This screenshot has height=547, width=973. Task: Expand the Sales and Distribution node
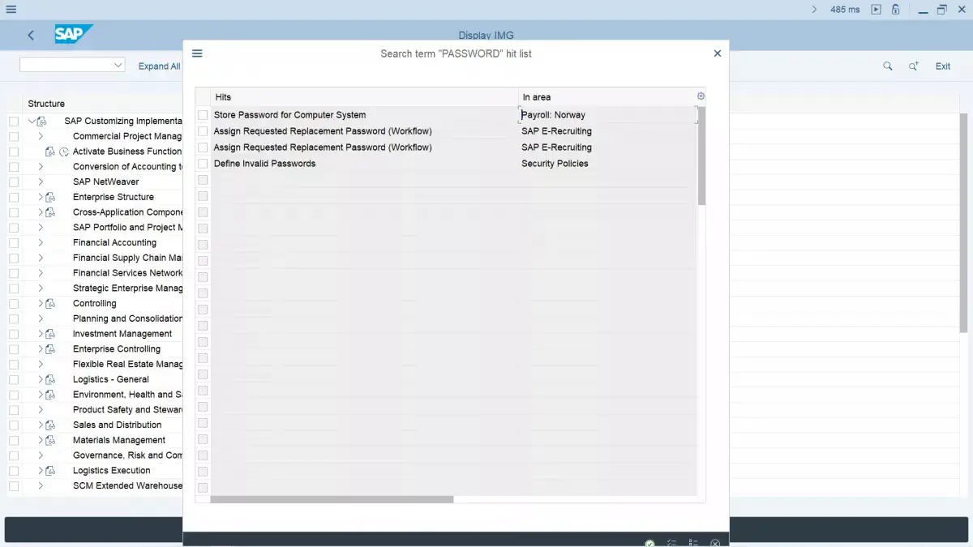pyautogui.click(x=41, y=425)
